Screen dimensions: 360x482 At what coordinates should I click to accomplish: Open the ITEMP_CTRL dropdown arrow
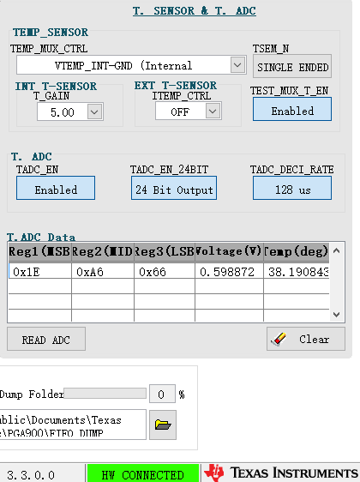click(x=213, y=111)
